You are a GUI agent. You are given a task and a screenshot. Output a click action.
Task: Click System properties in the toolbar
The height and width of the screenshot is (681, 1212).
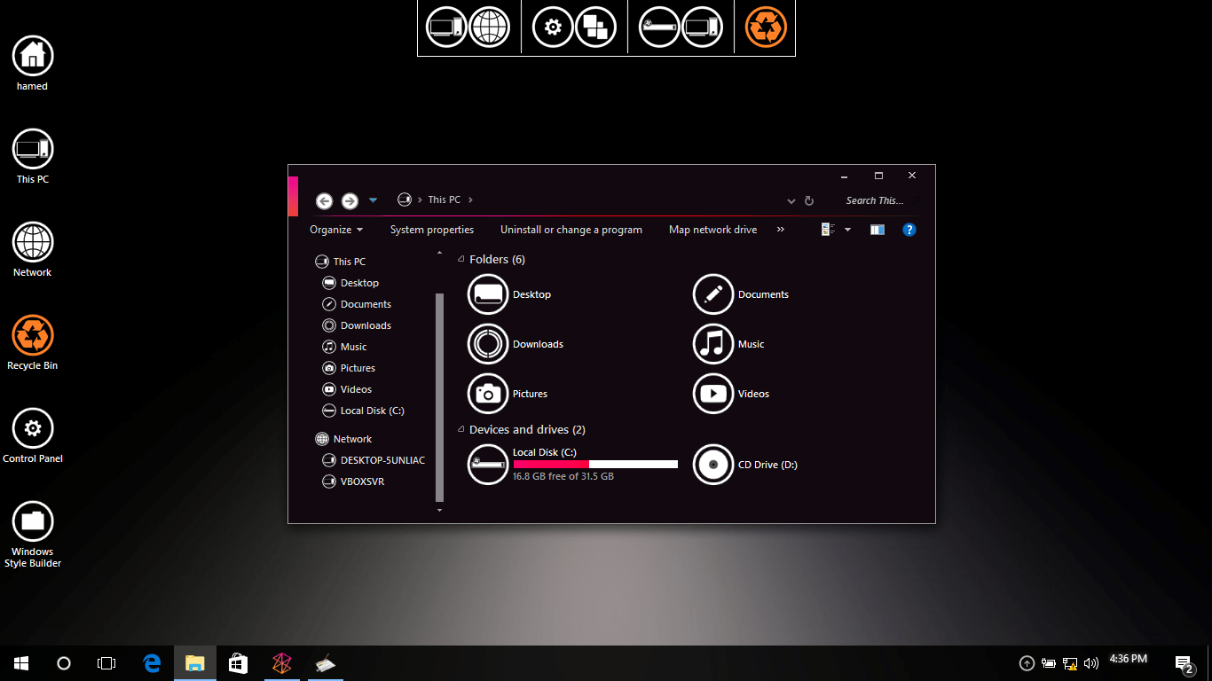click(x=432, y=229)
